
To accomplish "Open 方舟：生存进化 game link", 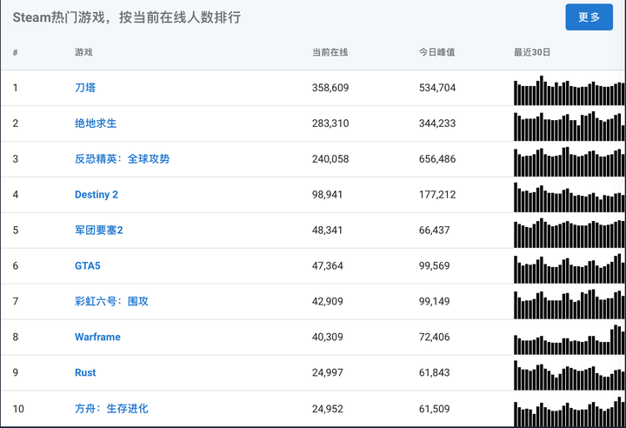I will point(111,408).
